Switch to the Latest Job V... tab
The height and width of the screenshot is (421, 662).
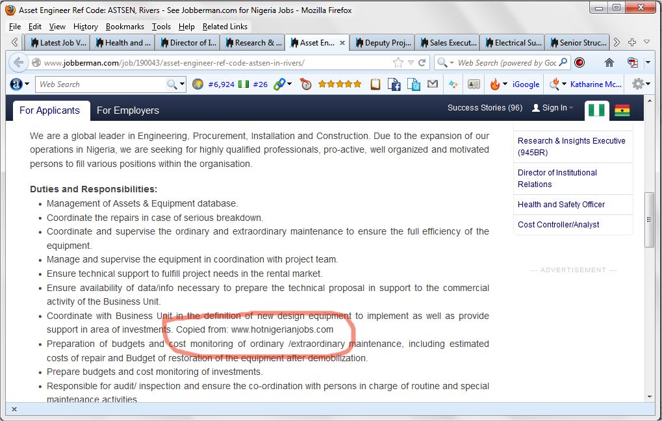tap(58, 43)
